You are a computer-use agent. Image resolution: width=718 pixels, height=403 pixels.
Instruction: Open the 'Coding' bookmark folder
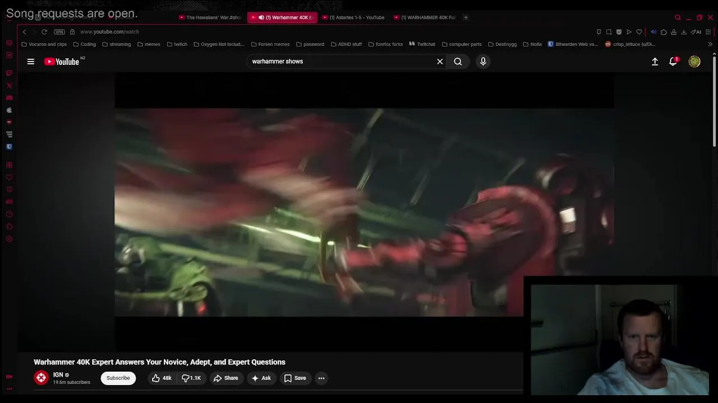pyautogui.click(x=84, y=44)
